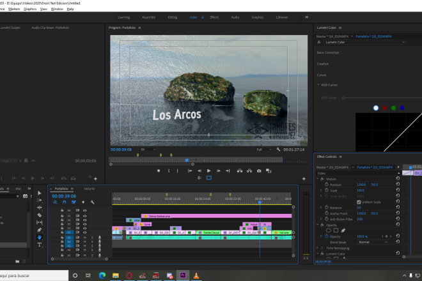The image size is (422, 281).
Task: Select the Track Select Forward tool
Action: tap(40, 201)
